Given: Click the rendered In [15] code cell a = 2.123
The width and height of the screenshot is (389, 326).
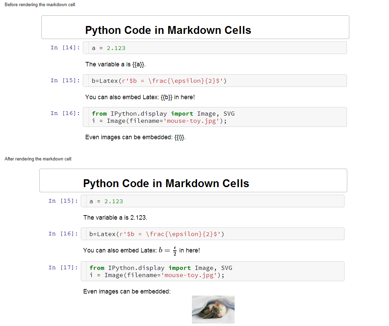Looking at the screenshot, I should click(212, 201).
